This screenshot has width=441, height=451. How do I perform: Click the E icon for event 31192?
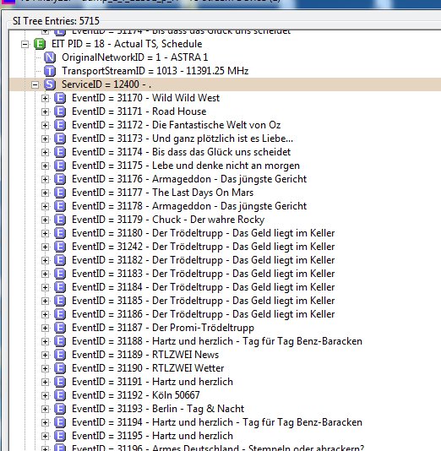coord(60,395)
